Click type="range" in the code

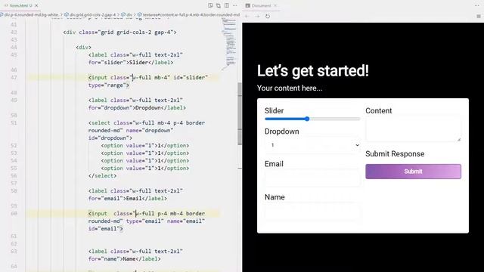pyautogui.click(x=107, y=85)
